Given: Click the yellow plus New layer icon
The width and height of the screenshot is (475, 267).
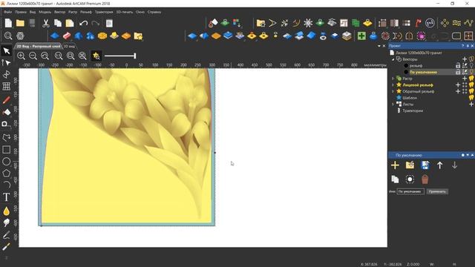Looking at the screenshot, I should tap(395, 165).
